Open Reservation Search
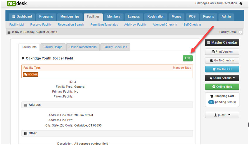Viewport: 249px width, 145px height. point(71,25)
